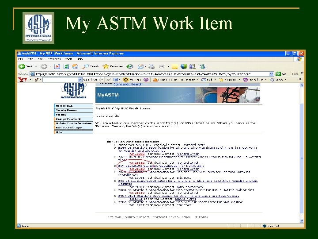Click the green Go arrow button
This screenshot has width=318, height=239.
click(x=278, y=74)
